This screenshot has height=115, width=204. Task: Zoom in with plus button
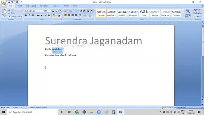(202, 107)
